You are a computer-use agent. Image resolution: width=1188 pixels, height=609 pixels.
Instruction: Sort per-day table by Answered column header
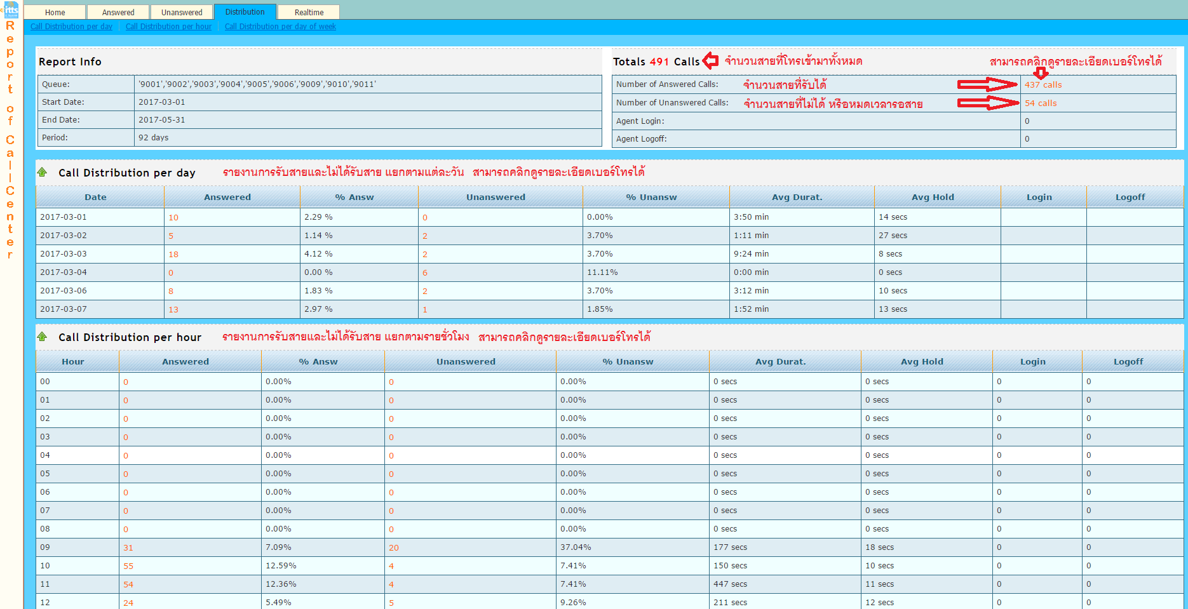pyautogui.click(x=232, y=197)
